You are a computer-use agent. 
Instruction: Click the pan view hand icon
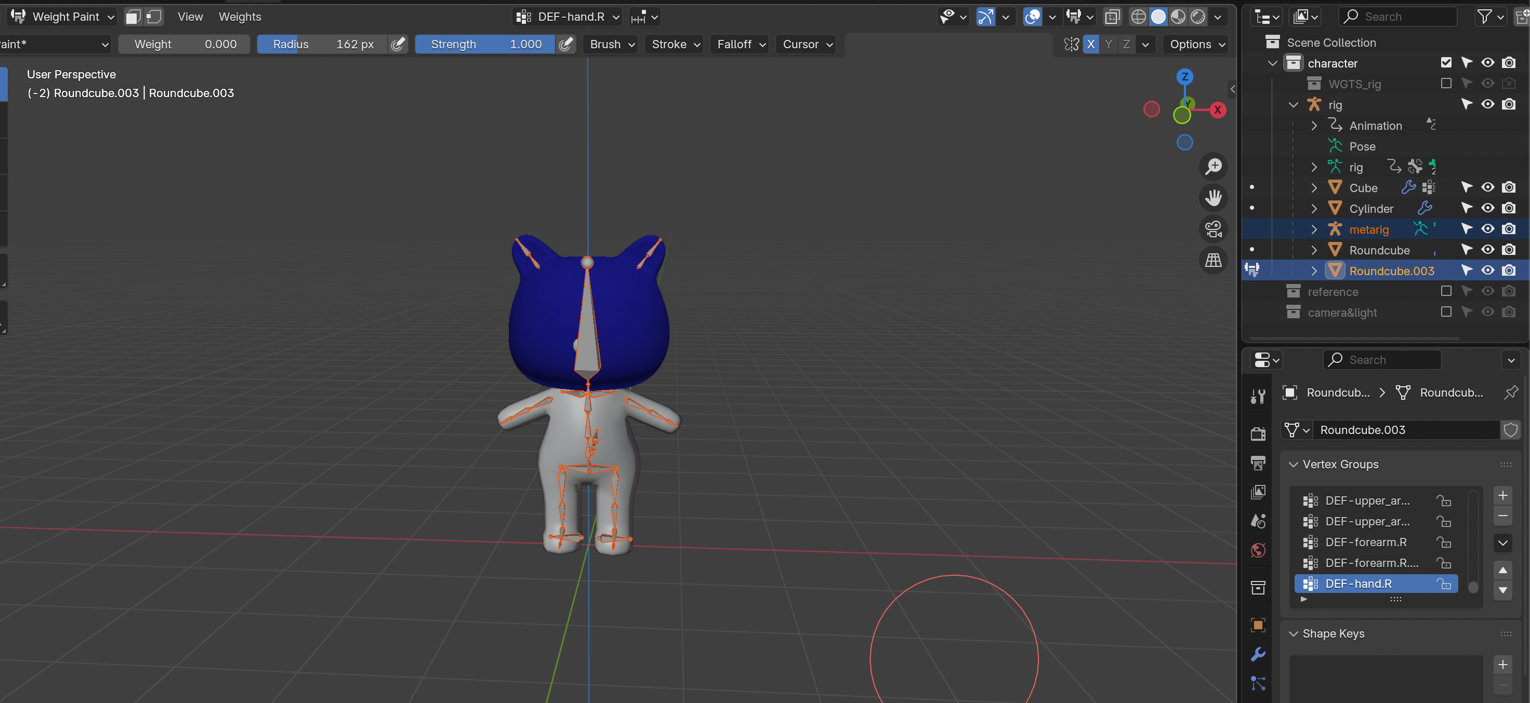pyautogui.click(x=1214, y=197)
